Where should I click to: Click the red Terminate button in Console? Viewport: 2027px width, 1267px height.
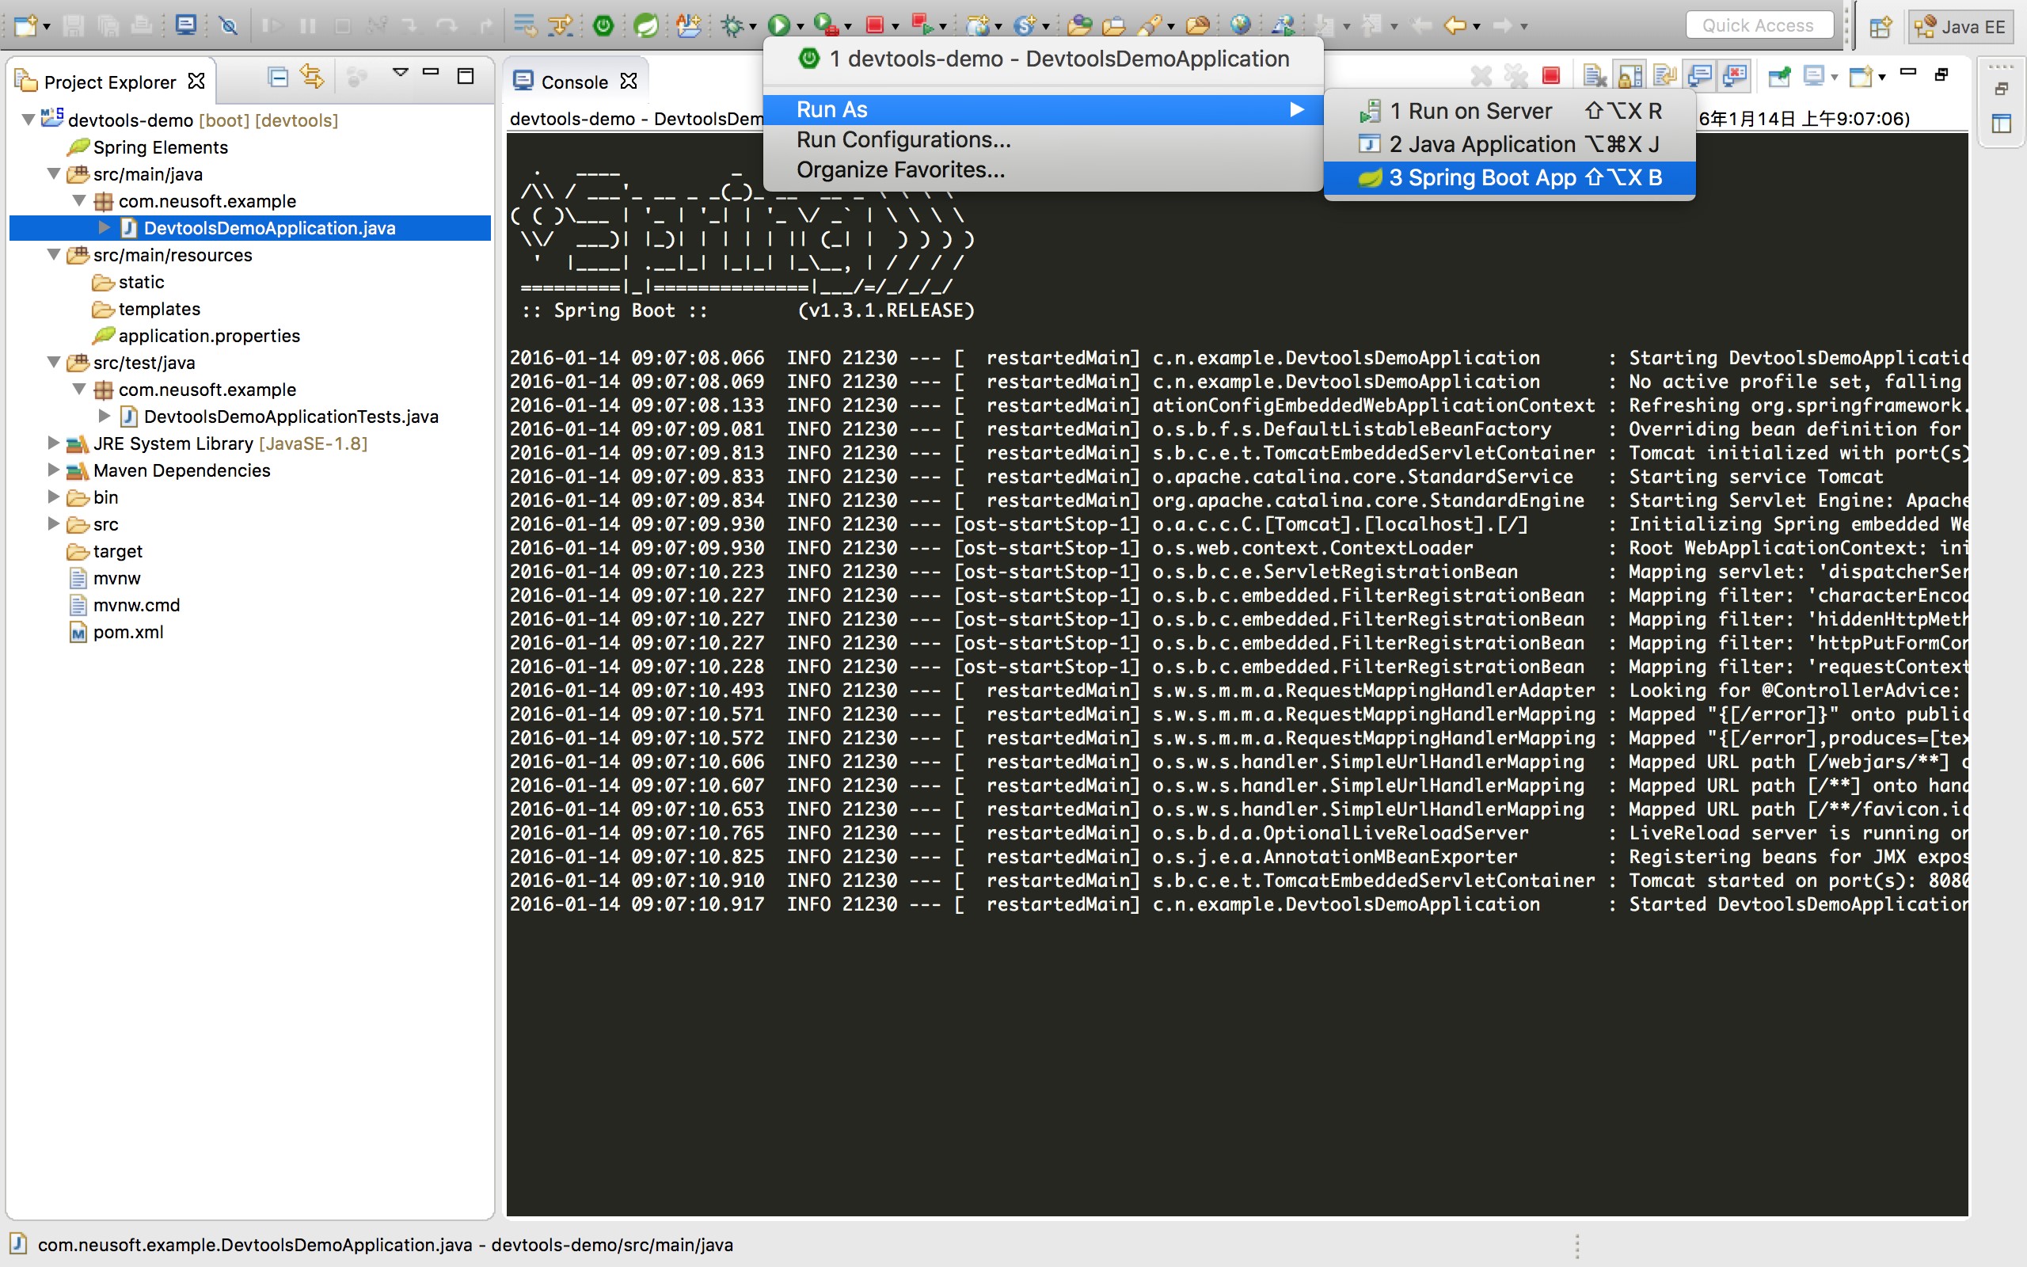pyautogui.click(x=1551, y=76)
